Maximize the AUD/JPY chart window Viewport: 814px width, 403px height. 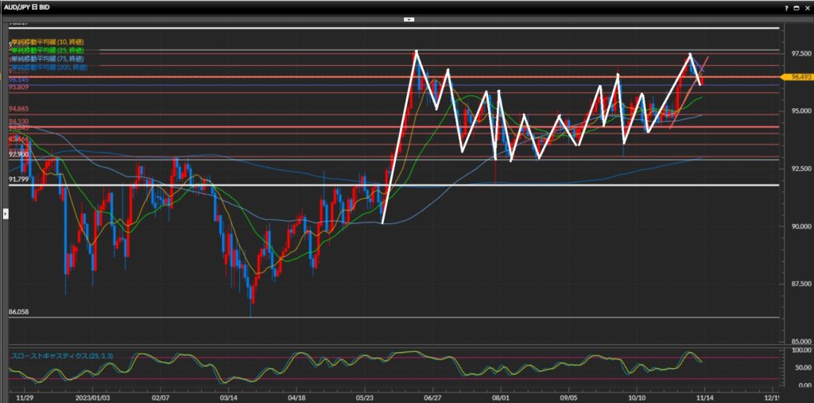[796, 7]
